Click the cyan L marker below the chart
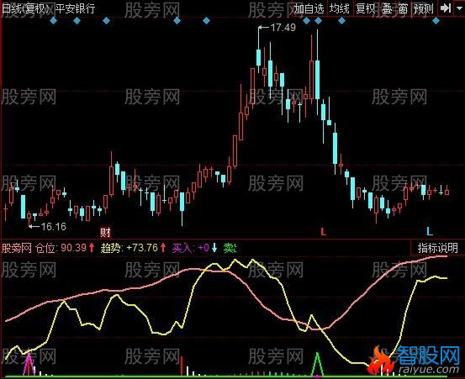This screenshot has height=379, width=465. pos(430,231)
